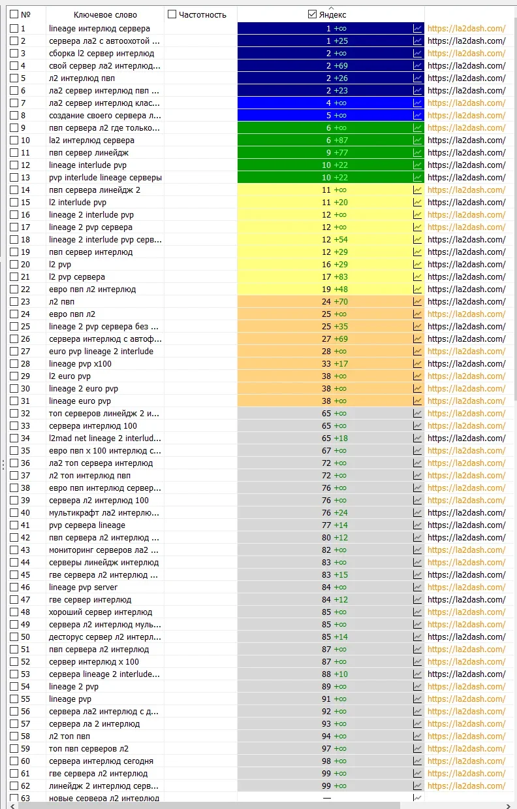
Task: Open chart icon for 'lineage интерлюд сервера' row
Action: click(418, 28)
